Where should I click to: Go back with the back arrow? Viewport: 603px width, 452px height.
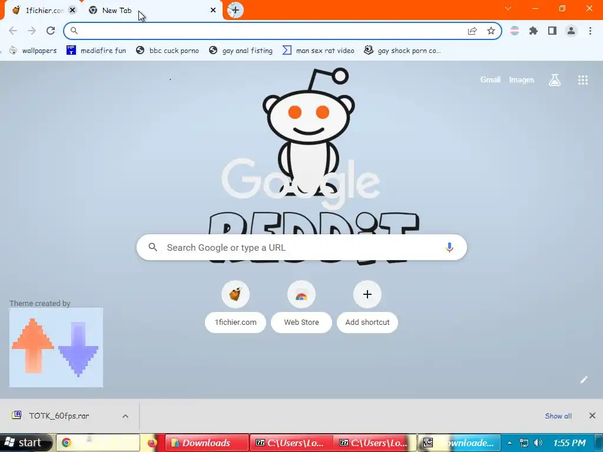point(13,31)
